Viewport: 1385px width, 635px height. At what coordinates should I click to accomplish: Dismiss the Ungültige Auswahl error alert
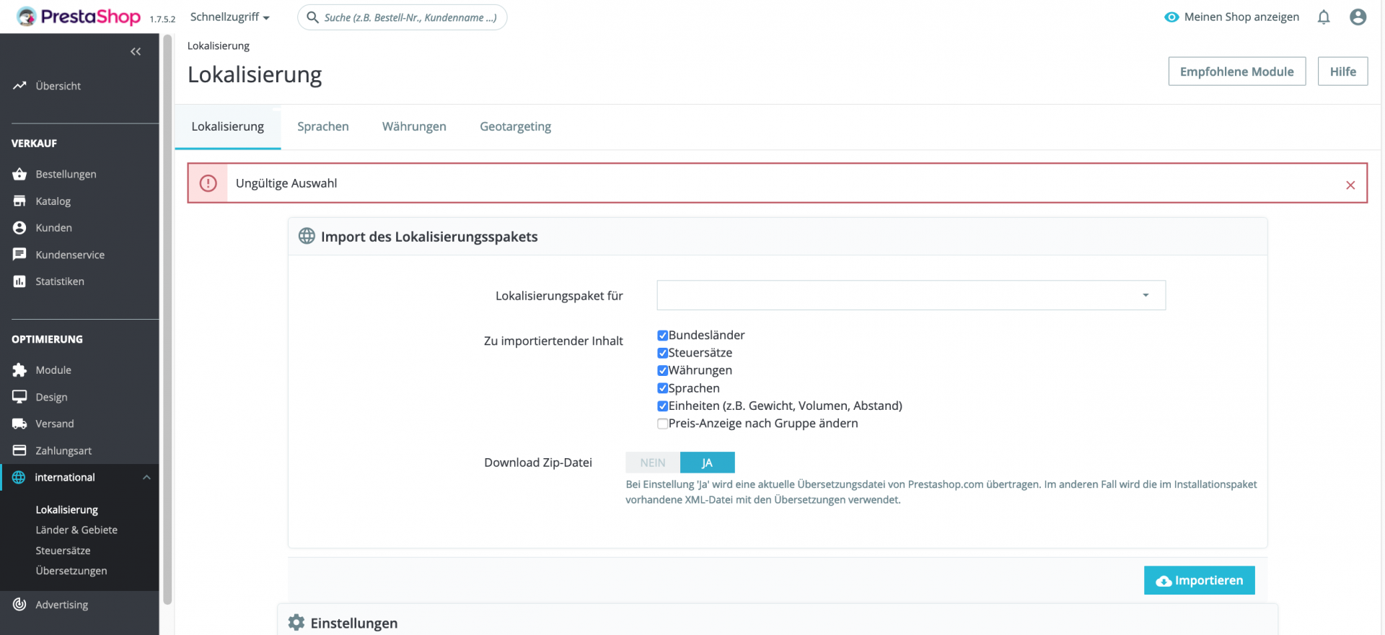tap(1350, 185)
